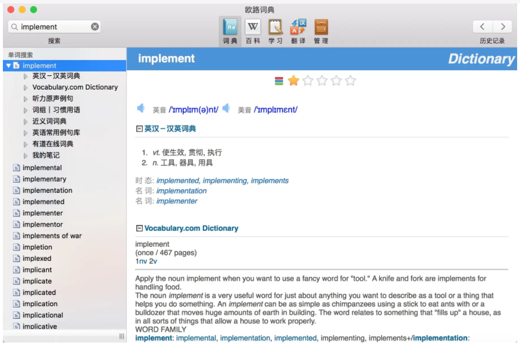Follow the 时态 implemented link
Viewport: 520px width, 343px height.
178,181
